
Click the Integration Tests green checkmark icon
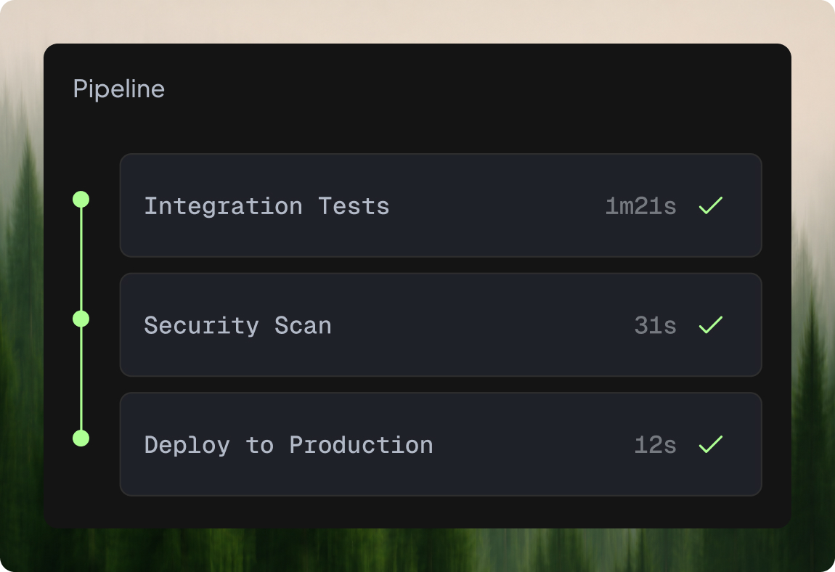point(710,205)
